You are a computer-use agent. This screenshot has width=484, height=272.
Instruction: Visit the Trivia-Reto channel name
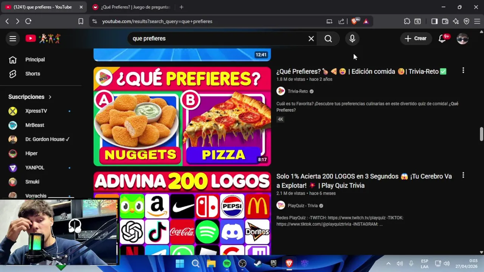(298, 91)
